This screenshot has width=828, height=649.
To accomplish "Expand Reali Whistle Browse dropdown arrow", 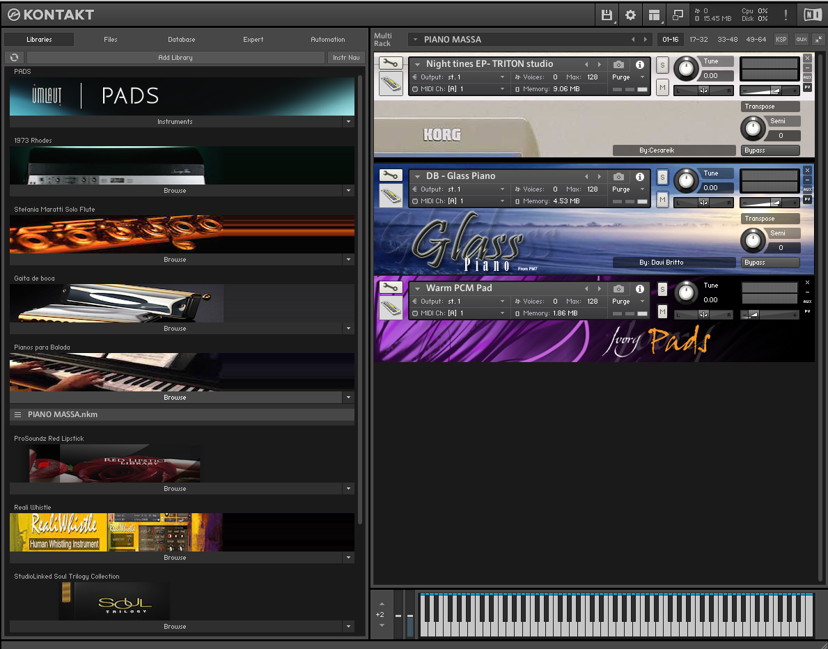I will [348, 558].
